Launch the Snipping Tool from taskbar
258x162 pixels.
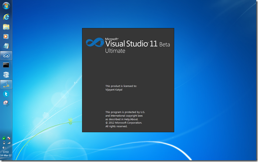6,103
